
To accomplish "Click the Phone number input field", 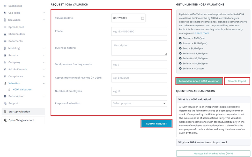I will pos(139,31).
